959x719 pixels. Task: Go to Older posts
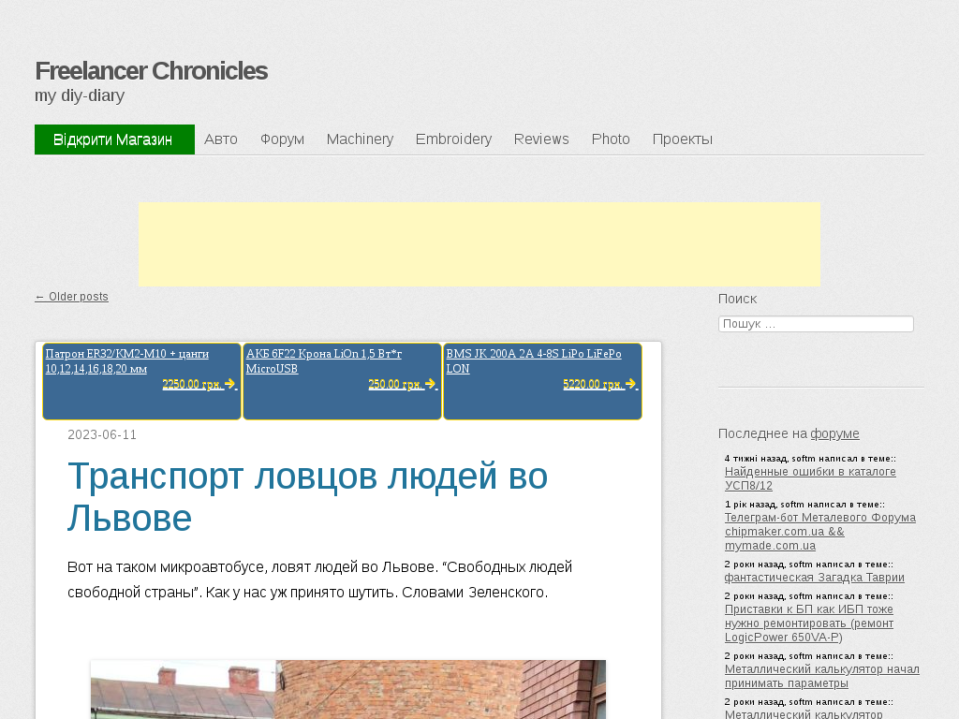[71, 297]
